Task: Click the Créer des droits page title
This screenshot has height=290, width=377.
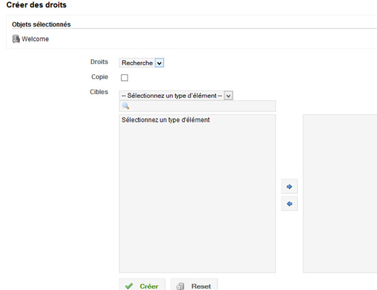Action: click(36, 5)
